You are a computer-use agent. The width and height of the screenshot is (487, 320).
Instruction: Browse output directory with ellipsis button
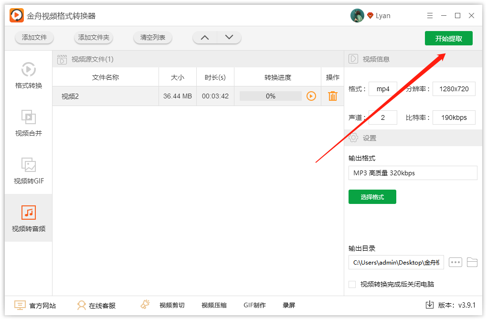point(455,262)
